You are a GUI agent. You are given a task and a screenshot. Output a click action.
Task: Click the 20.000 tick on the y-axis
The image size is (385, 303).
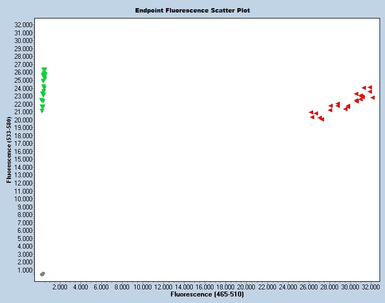(25, 120)
